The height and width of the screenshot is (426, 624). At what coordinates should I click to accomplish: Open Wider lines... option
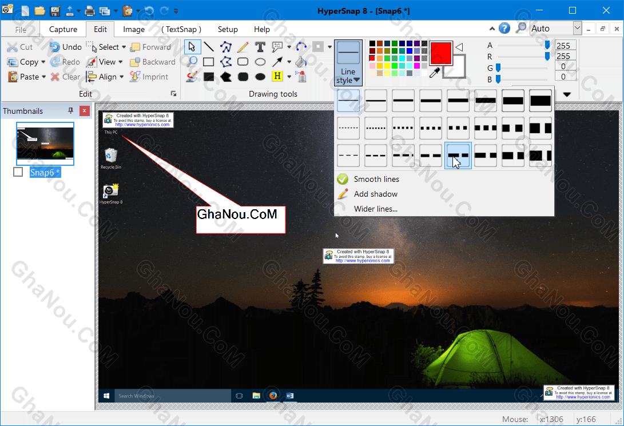click(x=376, y=209)
